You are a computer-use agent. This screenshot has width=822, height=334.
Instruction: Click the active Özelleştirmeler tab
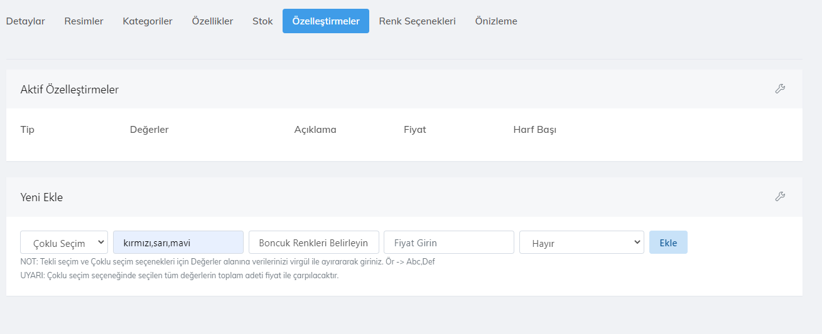(325, 21)
